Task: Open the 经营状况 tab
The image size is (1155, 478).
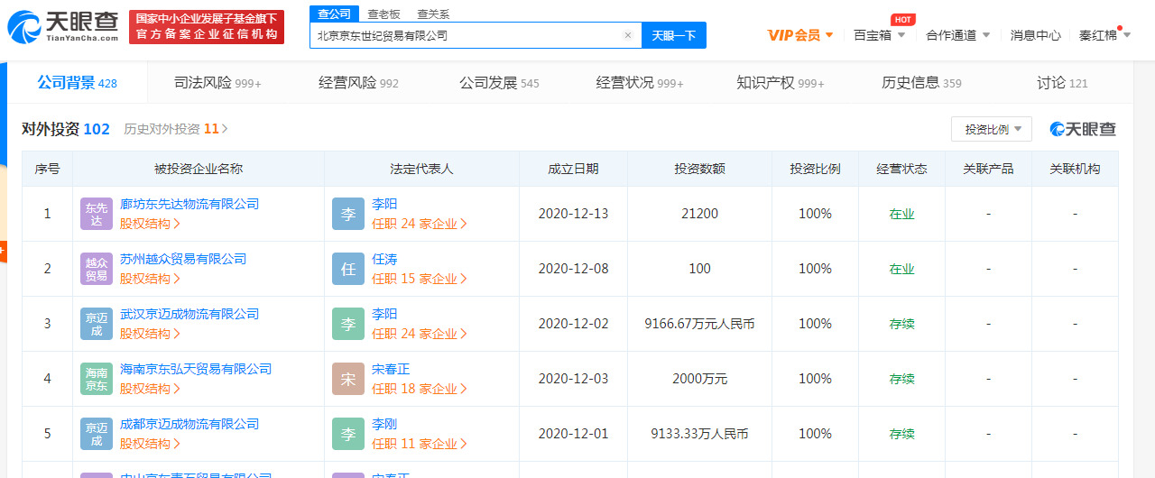Action: pos(640,83)
